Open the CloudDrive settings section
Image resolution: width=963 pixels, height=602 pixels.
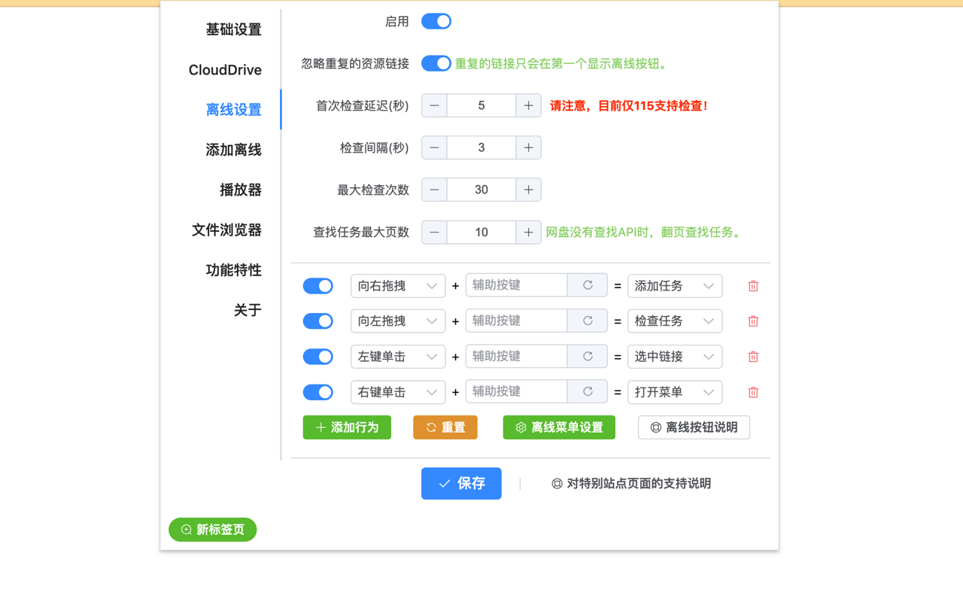click(x=225, y=69)
